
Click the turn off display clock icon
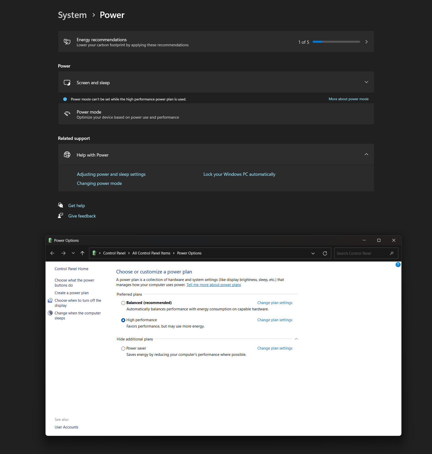50,300
